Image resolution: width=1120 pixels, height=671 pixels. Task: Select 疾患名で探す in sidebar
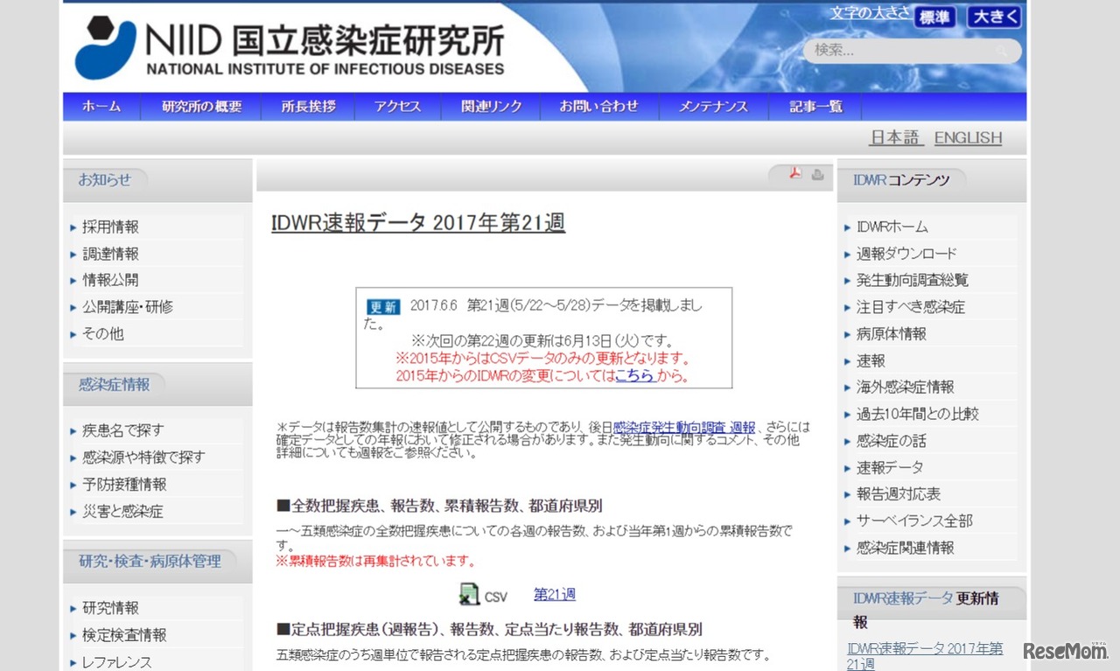click(122, 430)
